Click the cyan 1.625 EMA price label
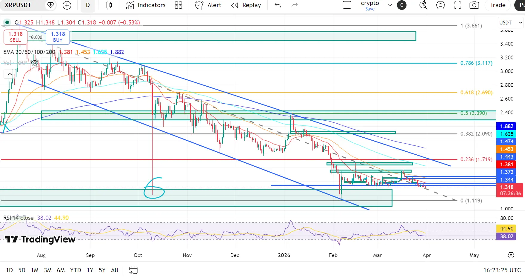Image resolution: width=525 pixels, height=278 pixels. [506, 134]
